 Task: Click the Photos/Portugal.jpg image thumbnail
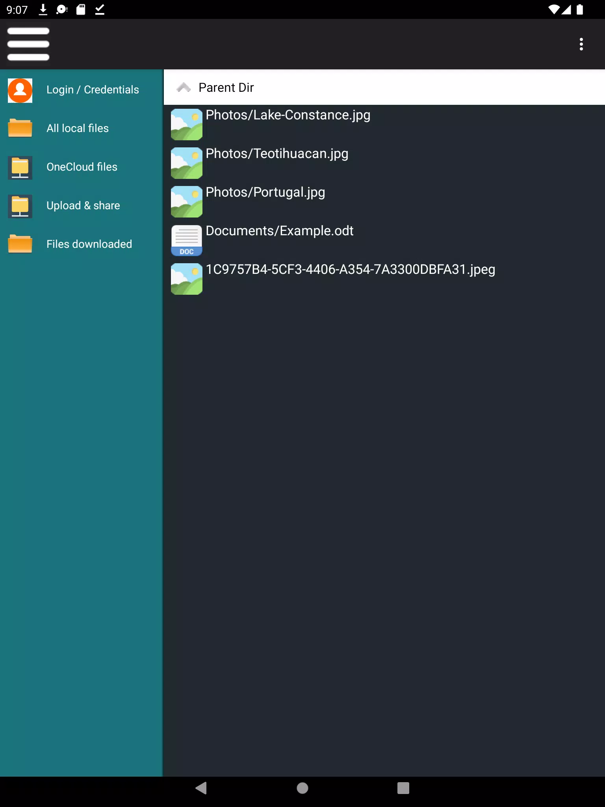[187, 202]
